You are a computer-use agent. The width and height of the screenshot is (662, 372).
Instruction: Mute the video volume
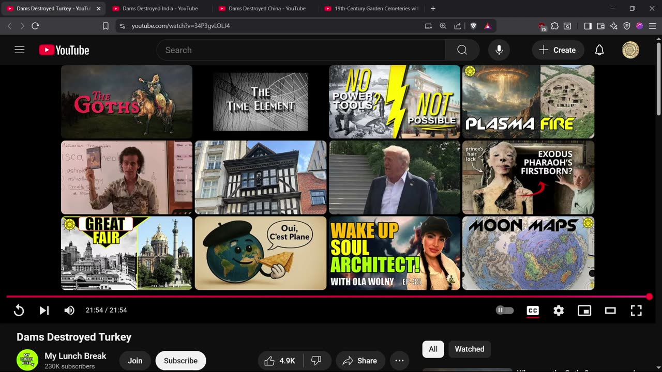[69, 310]
